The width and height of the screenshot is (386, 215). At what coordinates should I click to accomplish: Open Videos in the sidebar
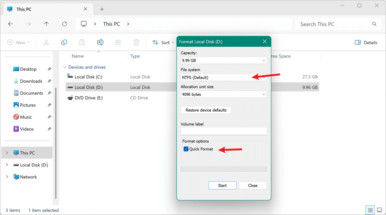27,129
